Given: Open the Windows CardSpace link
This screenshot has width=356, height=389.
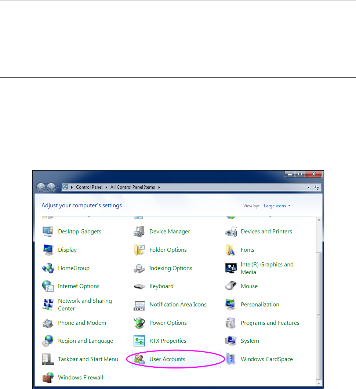Looking at the screenshot, I should point(267,359).
